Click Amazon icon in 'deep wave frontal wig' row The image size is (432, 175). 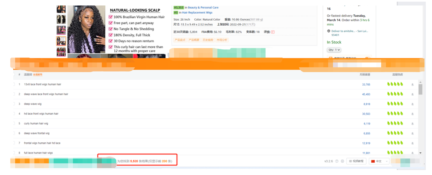tap(413, 133)
